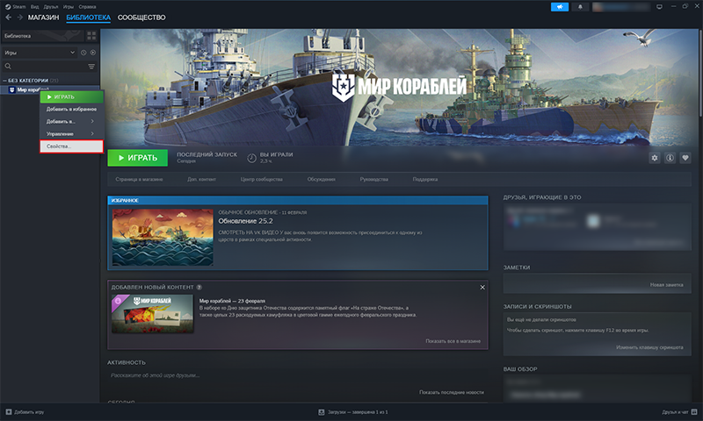Screen dimensions: 703x421
Task: Click ИГРАТЬ in the context menu
Action: (72, 96)
